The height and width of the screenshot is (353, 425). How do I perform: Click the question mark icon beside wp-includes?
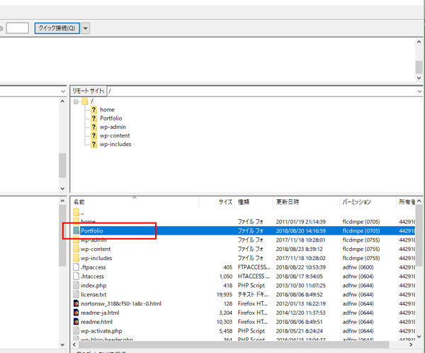[x=93, y=145]
